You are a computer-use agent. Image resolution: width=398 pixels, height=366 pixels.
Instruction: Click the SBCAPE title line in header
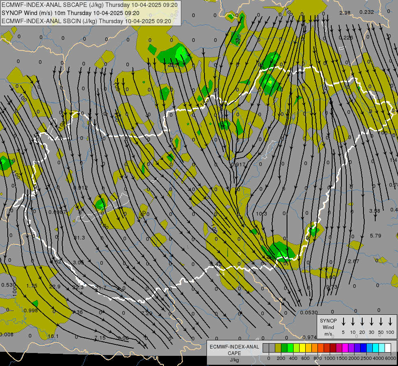click(x=89, y=5)
